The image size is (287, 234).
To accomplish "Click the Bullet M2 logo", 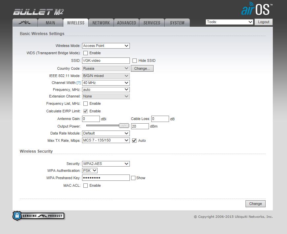I will 38,12.
